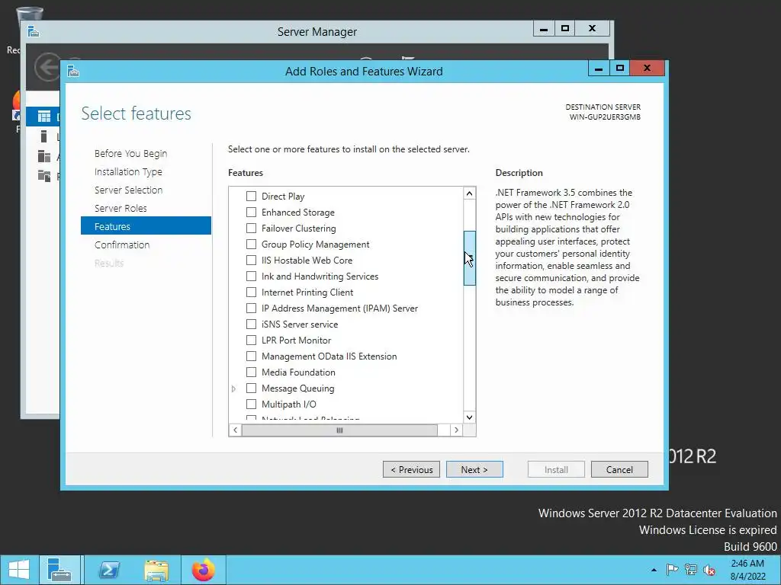Maximize the Add Roles and Features Wizard
Viewport: 781px width, 585px height.
[x=620, y=68]
